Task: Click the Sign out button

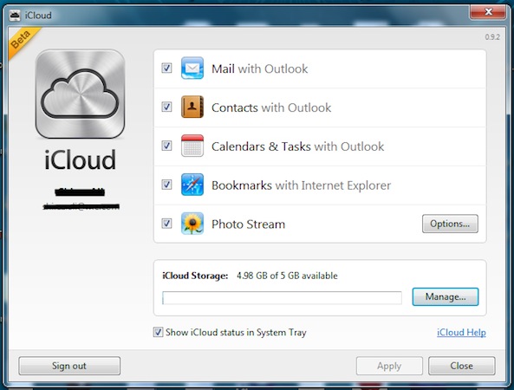Action: click(69, 366)
